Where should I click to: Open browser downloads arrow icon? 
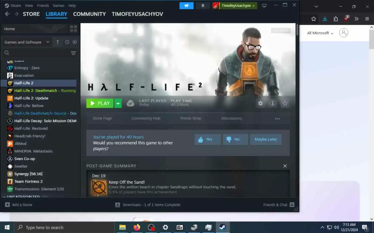pyautogui.click(x=325, y=19)
